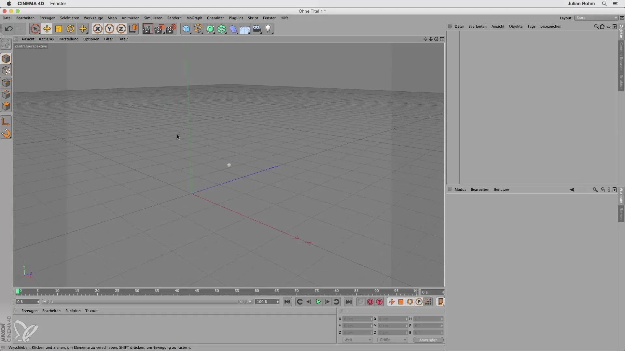Open render settings icon

tap(171, 29)
